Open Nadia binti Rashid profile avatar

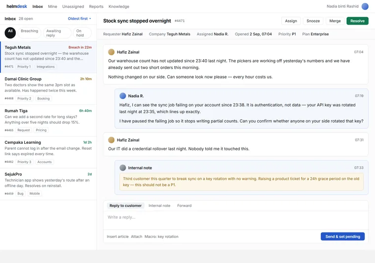pos(365,6)
